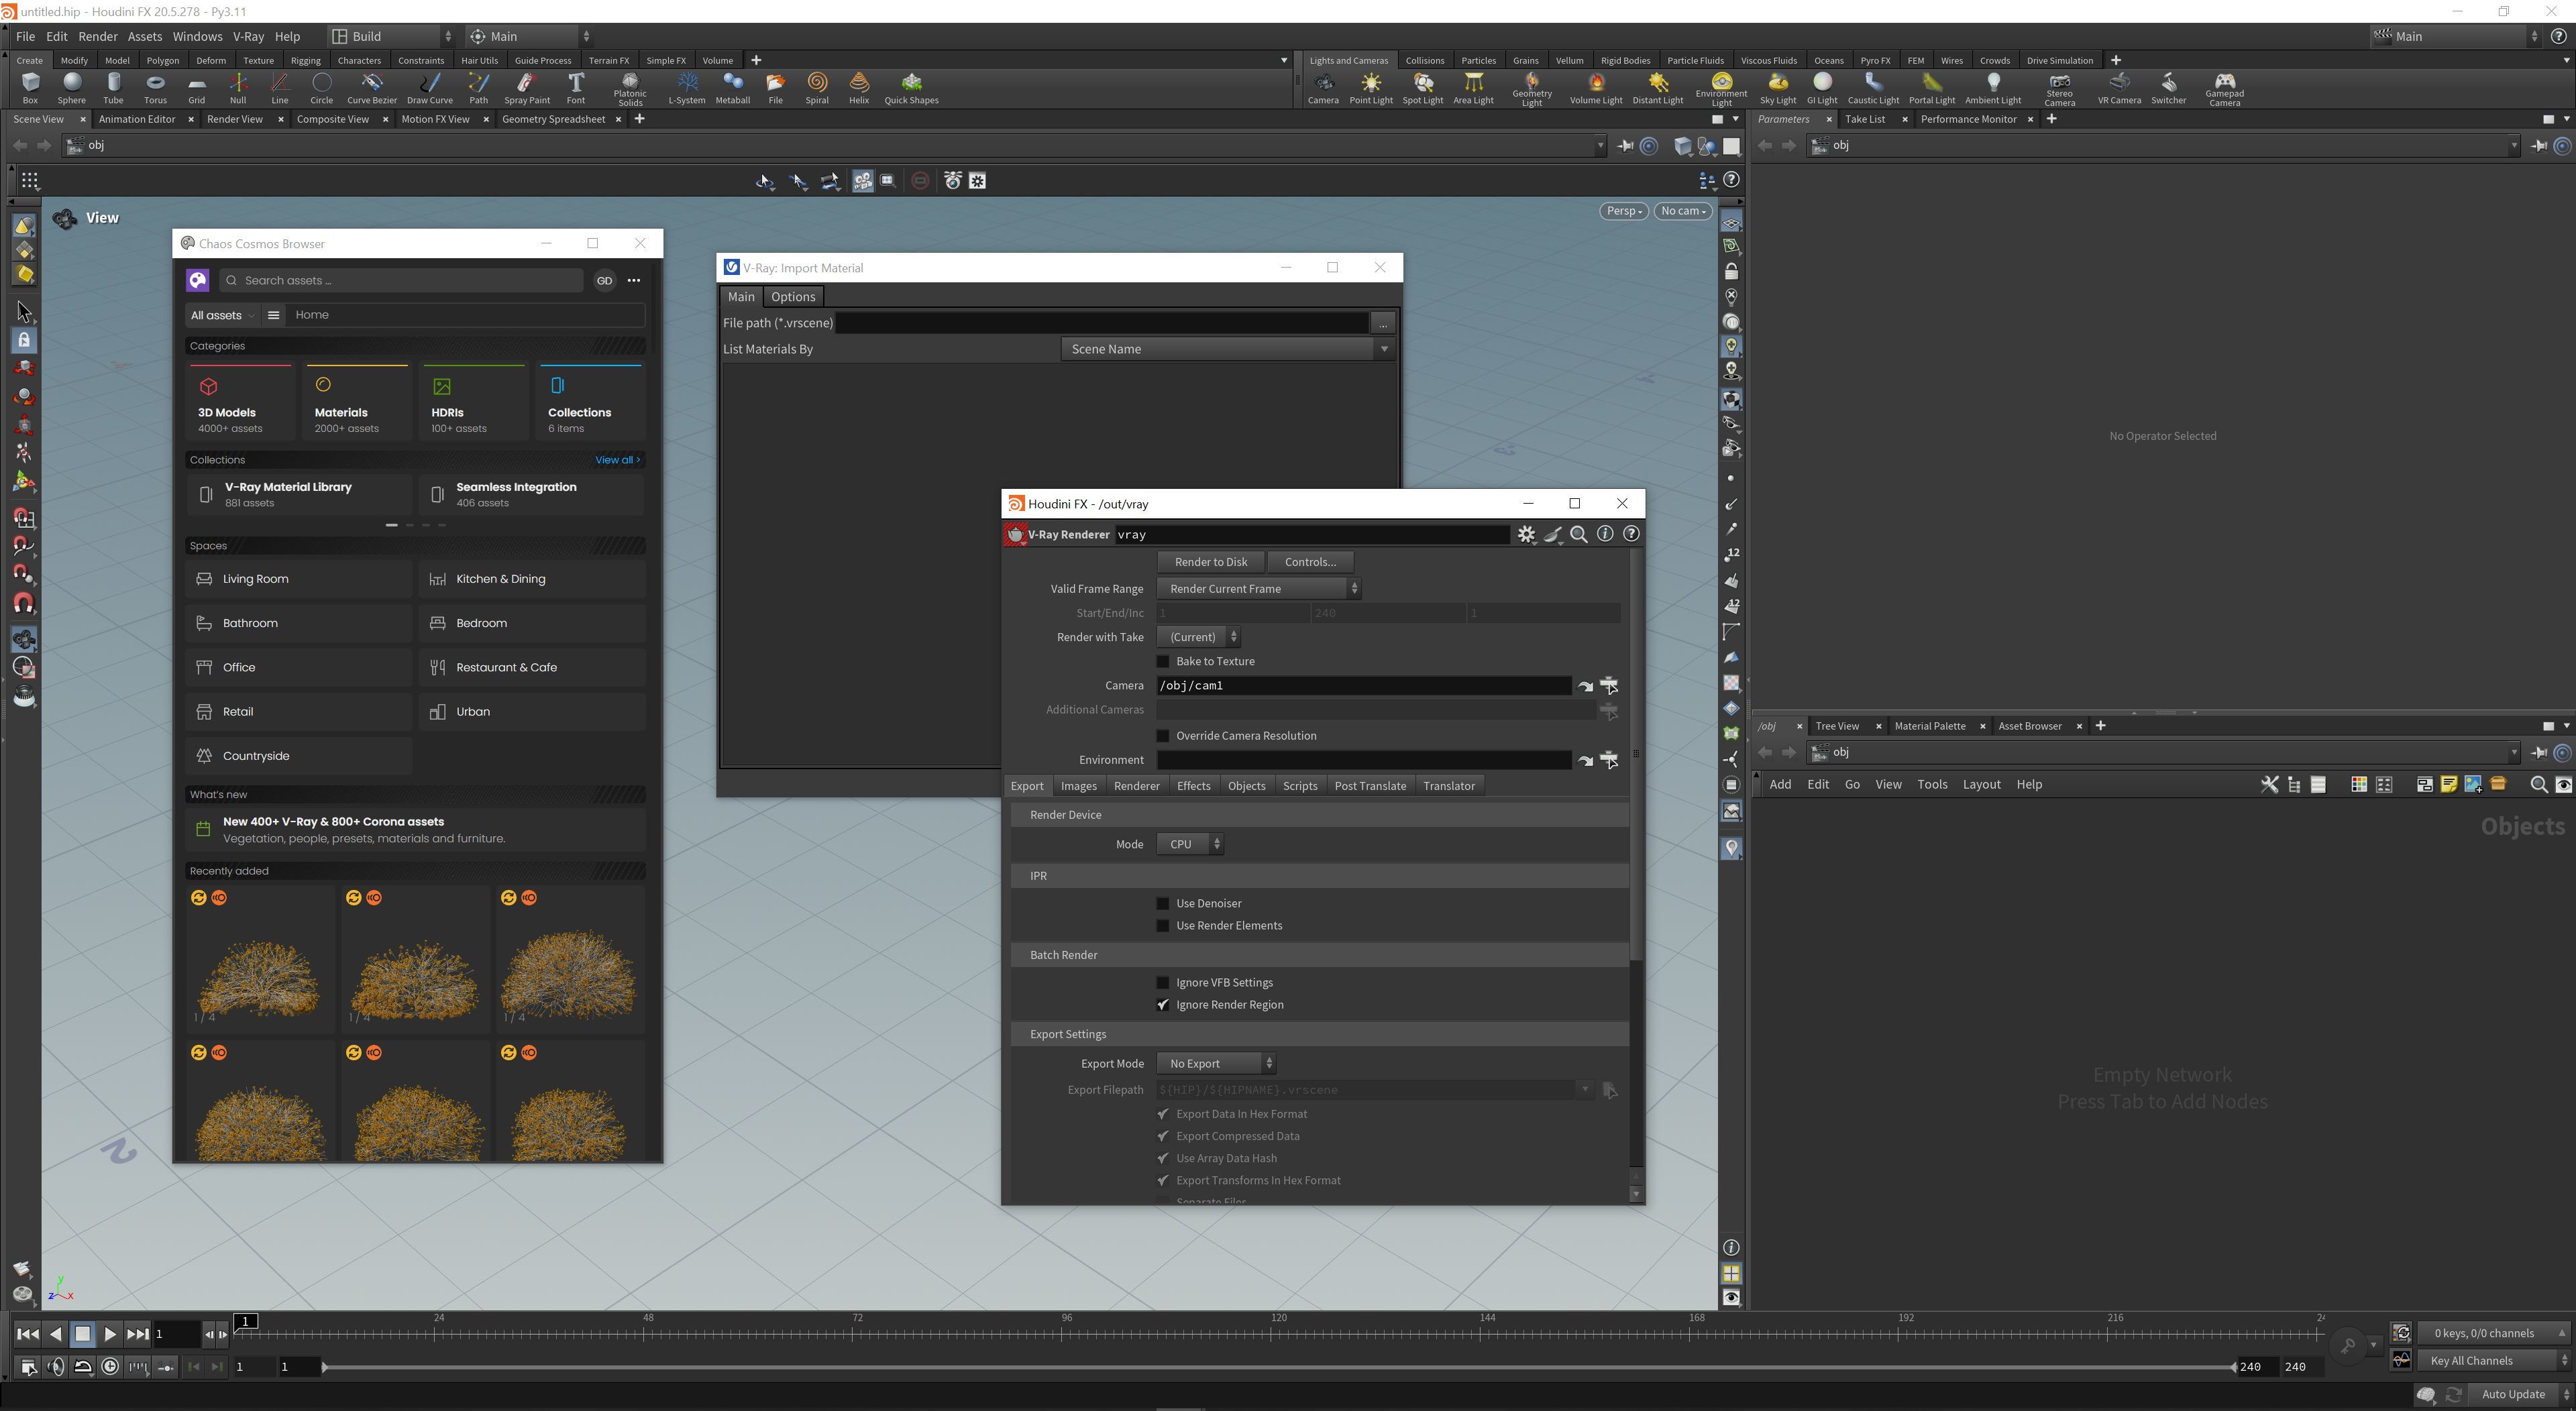The height and width of the screenshot is (1411, 2576).
Task: Enable Use Denoiser checkbox
Action: coord(1163,903)
